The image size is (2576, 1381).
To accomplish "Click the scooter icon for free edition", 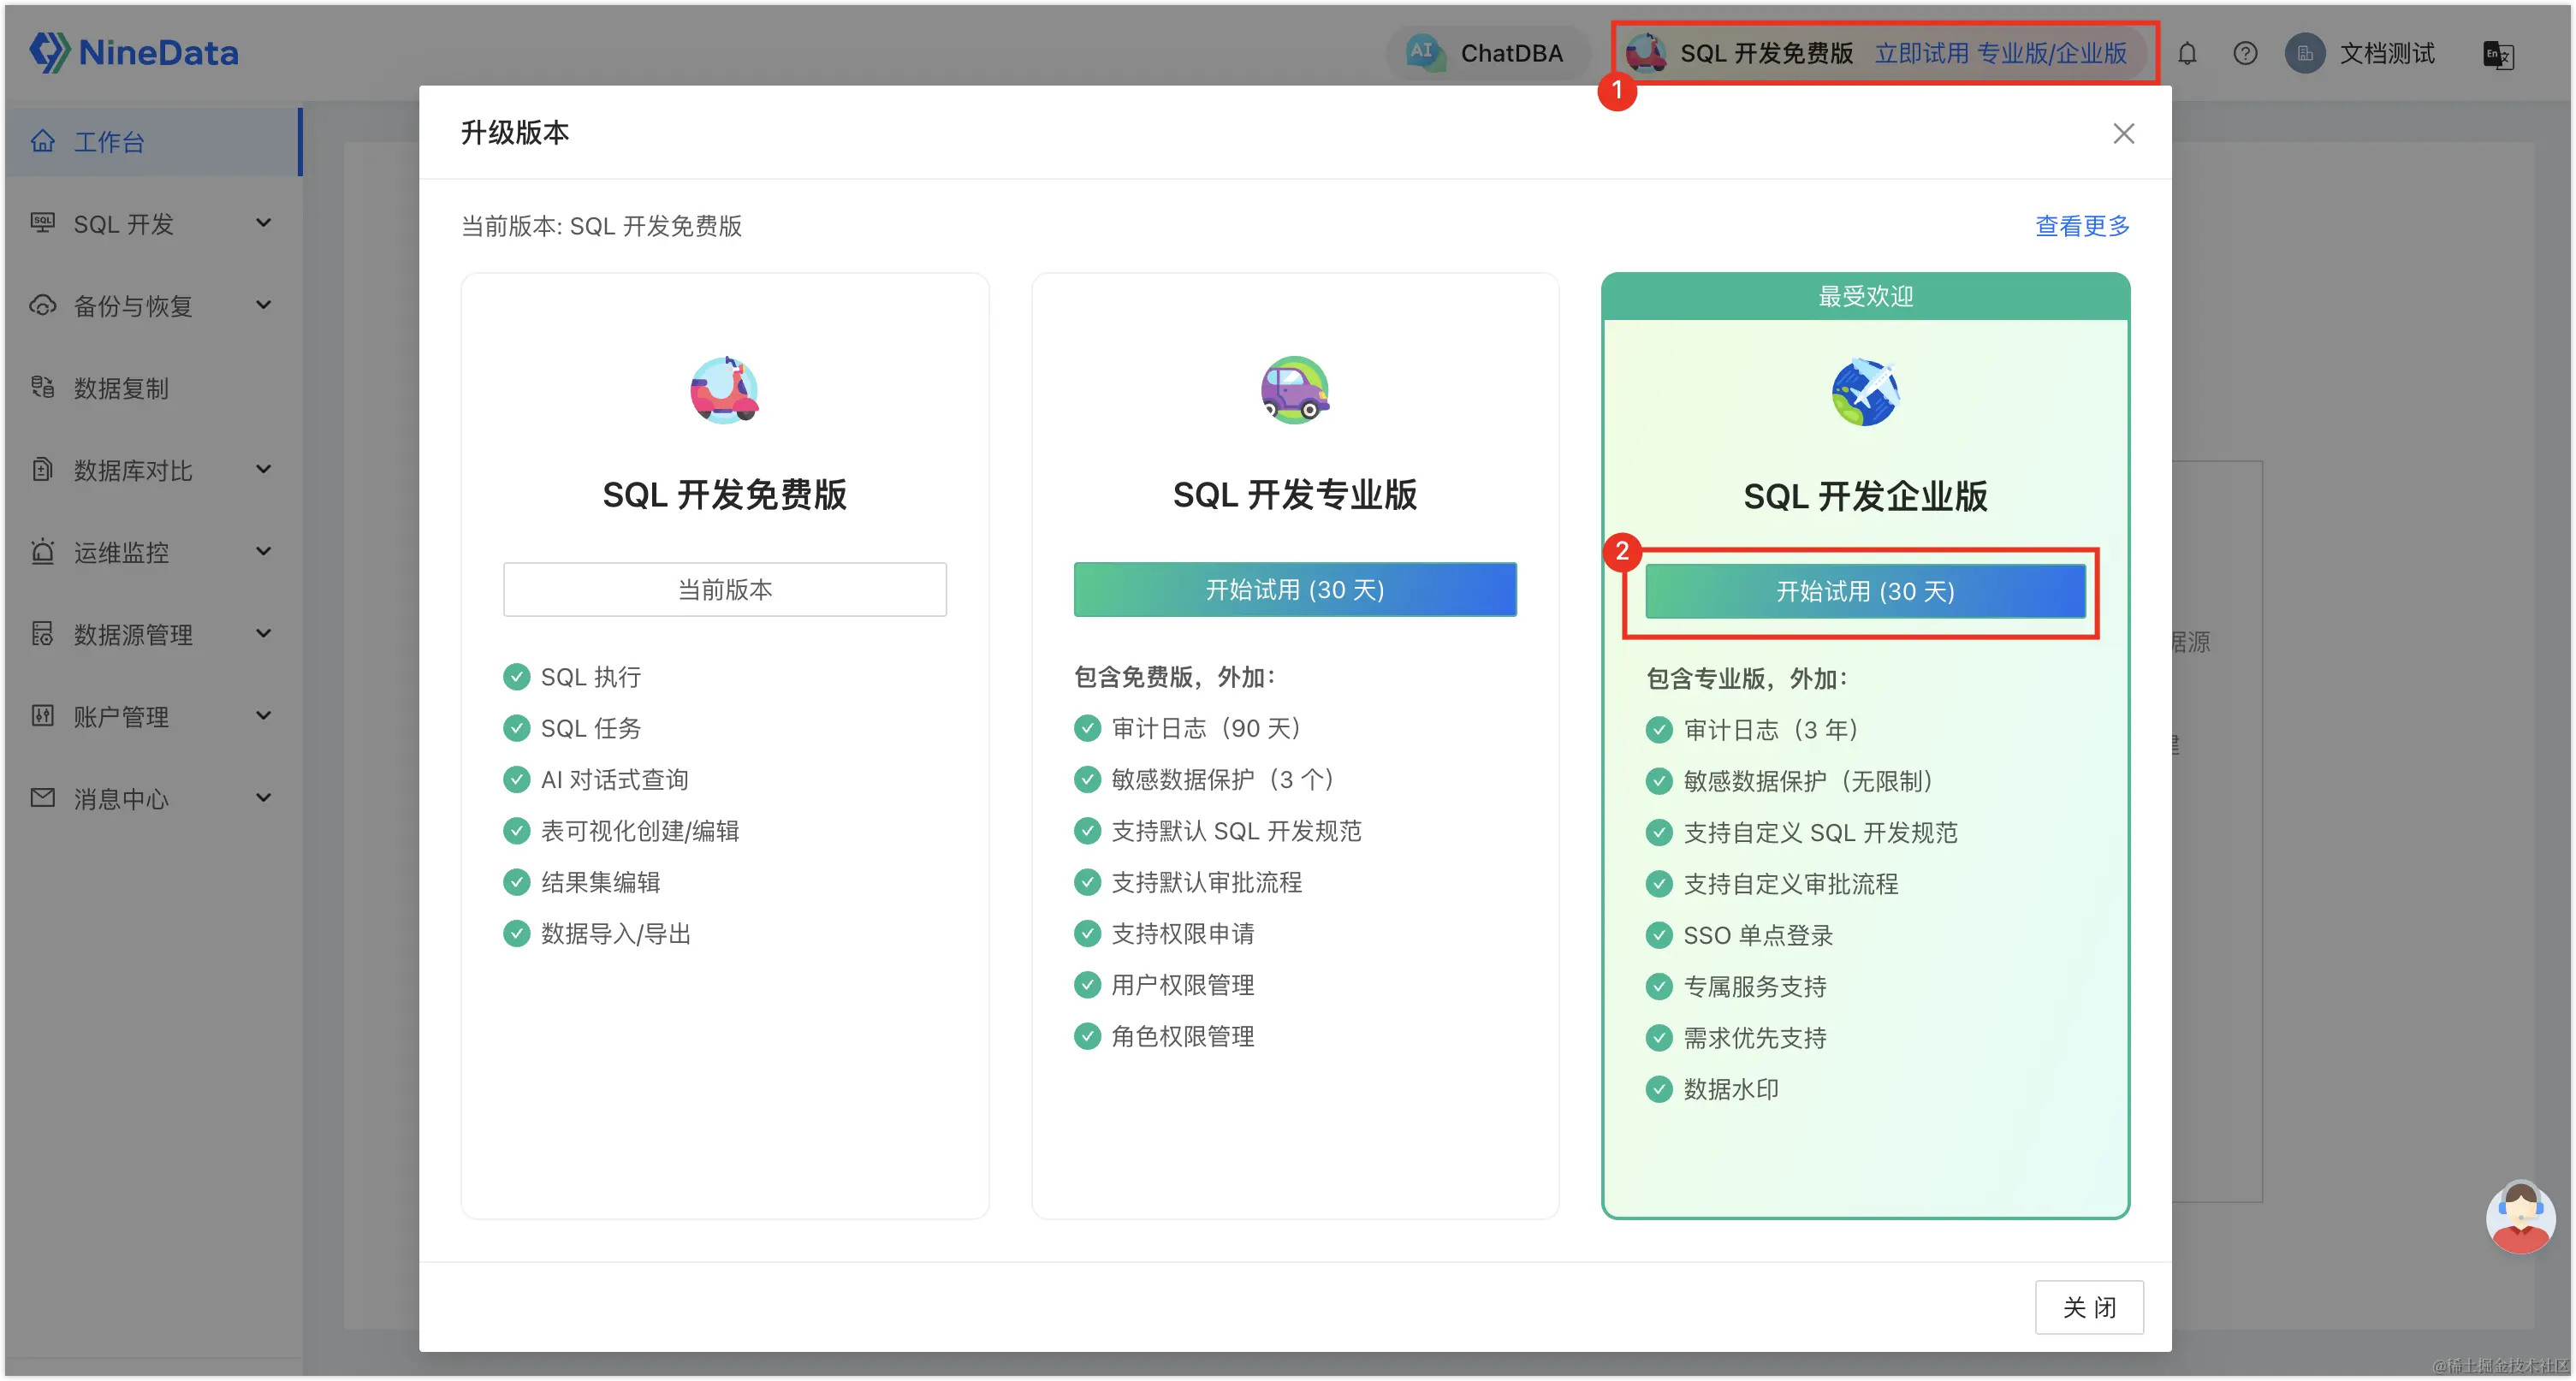I will 724,390.
